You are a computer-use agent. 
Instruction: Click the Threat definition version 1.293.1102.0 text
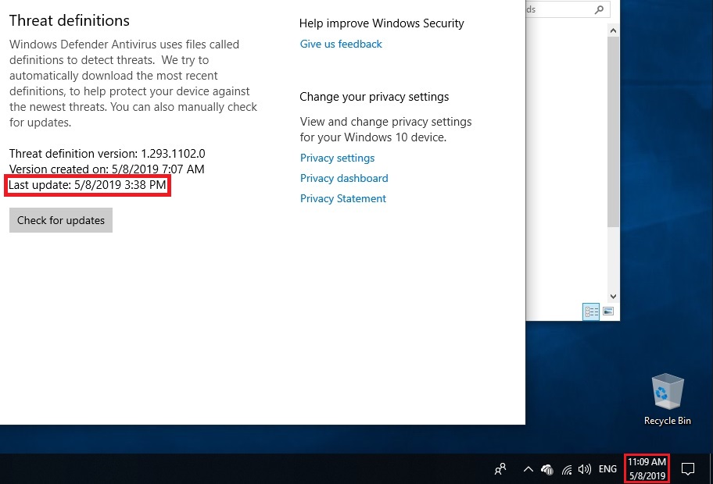(x=107, y=154)
